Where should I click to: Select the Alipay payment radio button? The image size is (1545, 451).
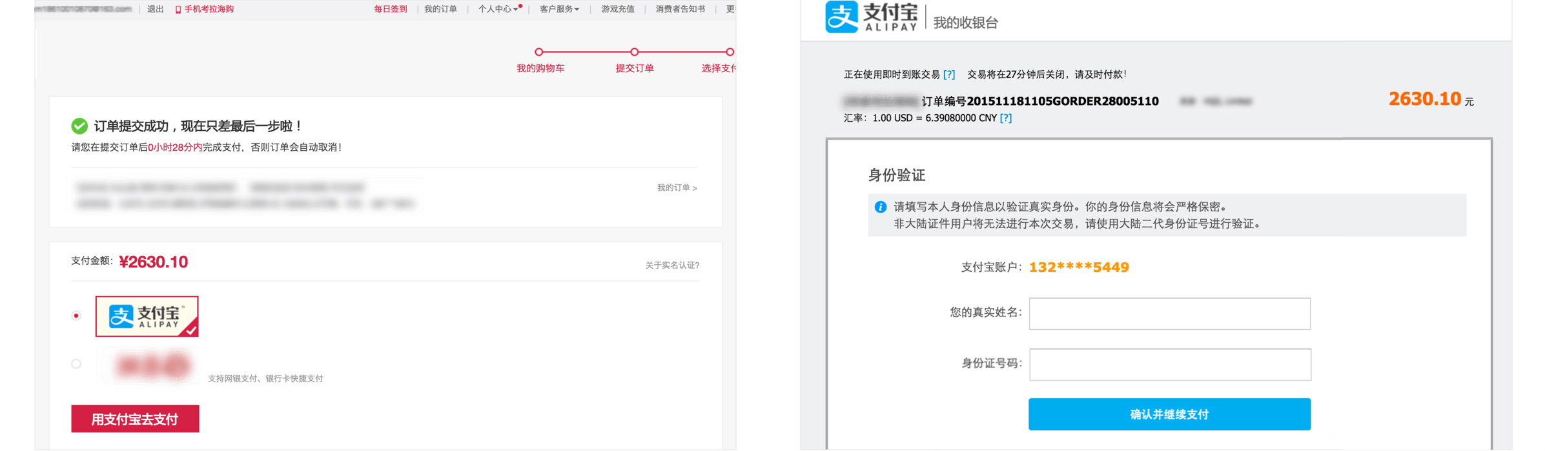click(x=76, y=316)
